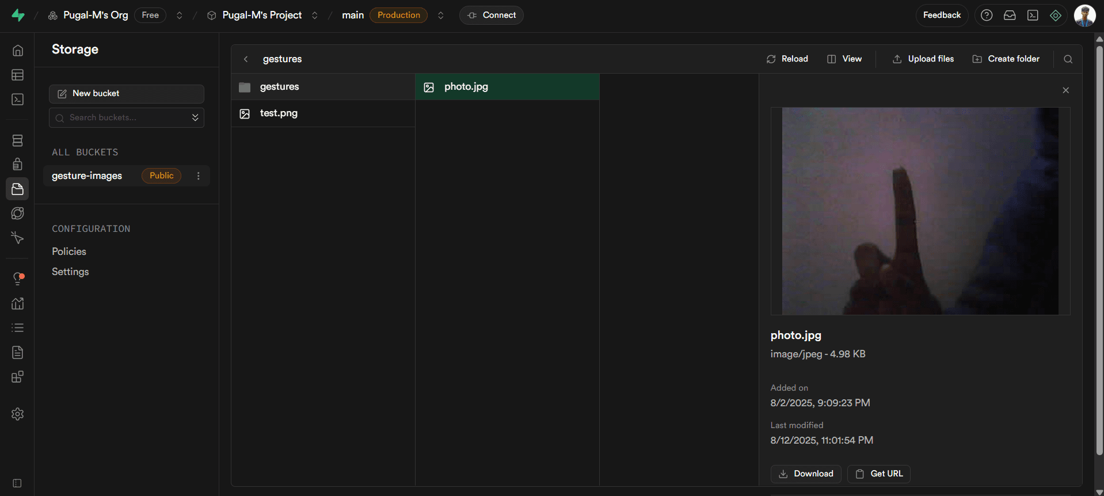Open the Authentication lock icon
Screen dimensions: 1104x496
(18, 165)
